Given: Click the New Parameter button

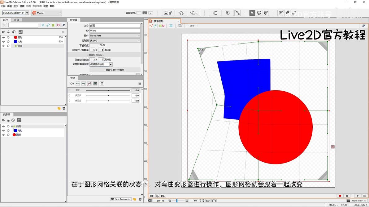Looking at the screenshot, I should tap(121, 199).
